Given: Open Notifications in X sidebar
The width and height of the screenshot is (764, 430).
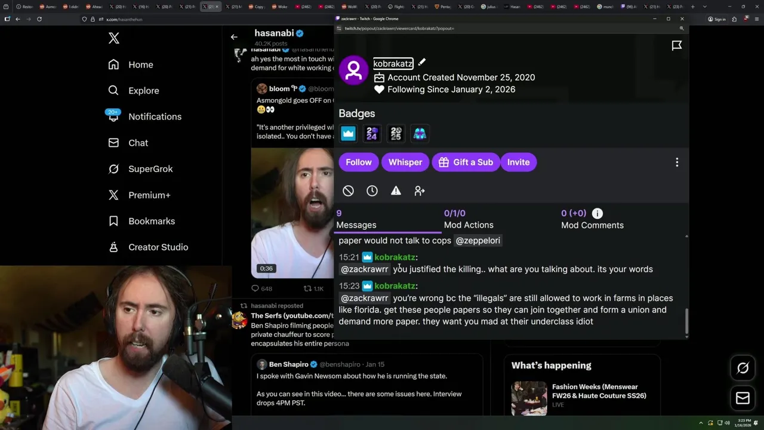Looking at the screenshot, I should point(145,116).
